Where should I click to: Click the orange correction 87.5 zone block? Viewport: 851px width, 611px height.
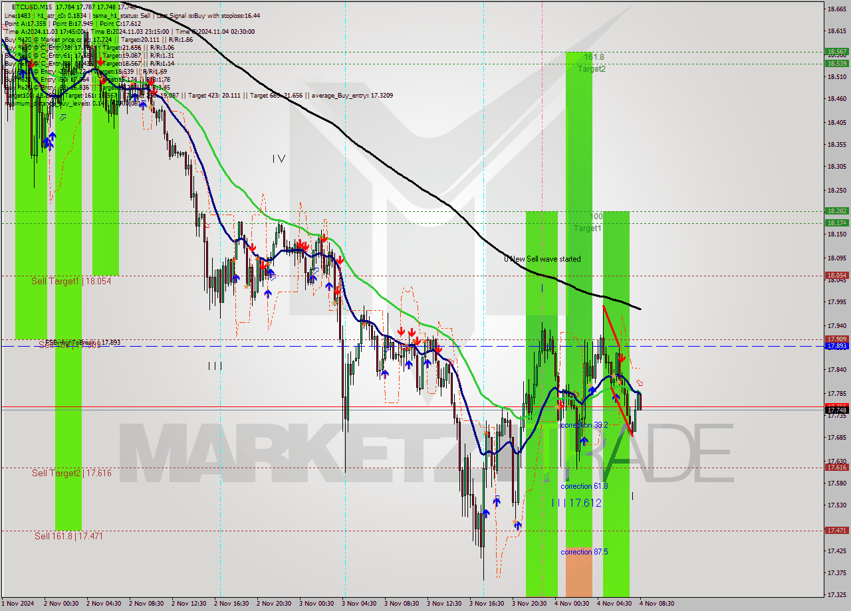pyautogui.click(x=578, y=572)
